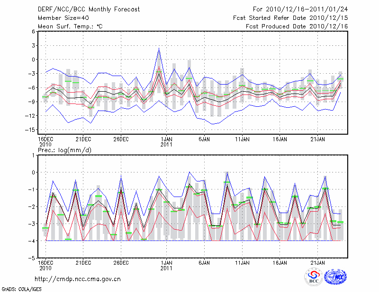Screen dimensions: 379x292
Task: Click the NCC globe logo
Action: (x=335, y=277)
